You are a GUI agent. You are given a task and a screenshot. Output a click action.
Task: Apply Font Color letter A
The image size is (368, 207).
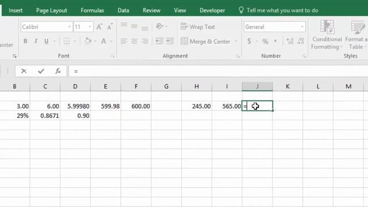(x=103, y=41)
